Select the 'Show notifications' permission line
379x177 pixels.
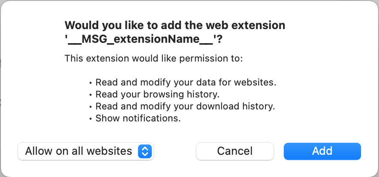138,118
